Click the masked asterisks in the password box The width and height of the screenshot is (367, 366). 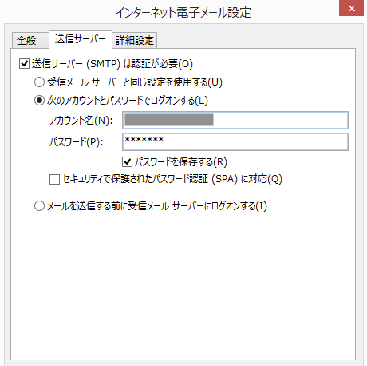tap(144, 140)
